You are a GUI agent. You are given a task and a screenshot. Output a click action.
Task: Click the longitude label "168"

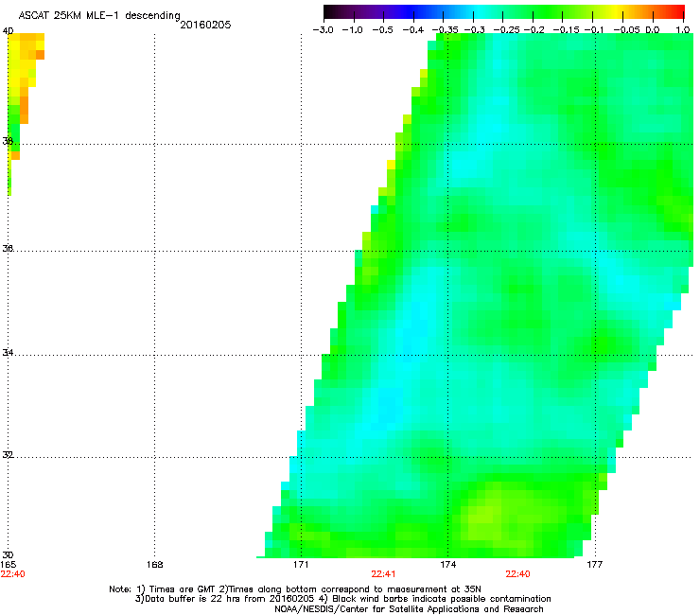(x=154, y=565)
